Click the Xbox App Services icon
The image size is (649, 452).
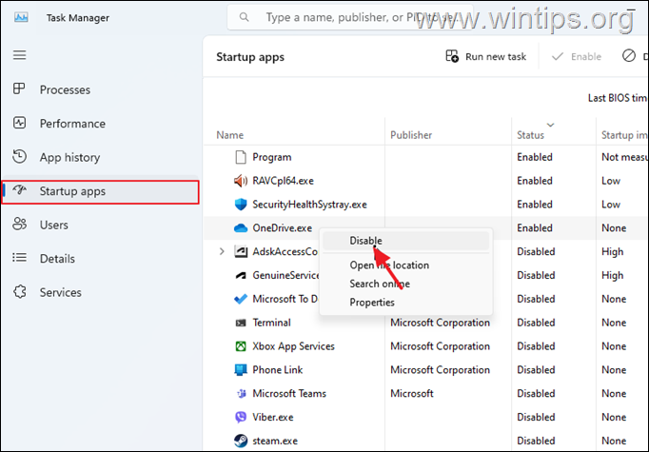pos(241,346)
